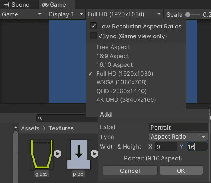The width and height of the screenshot is (211, 183).
Task: Expand the glass texture sub-assets arrow
Action: pos(58,154)
